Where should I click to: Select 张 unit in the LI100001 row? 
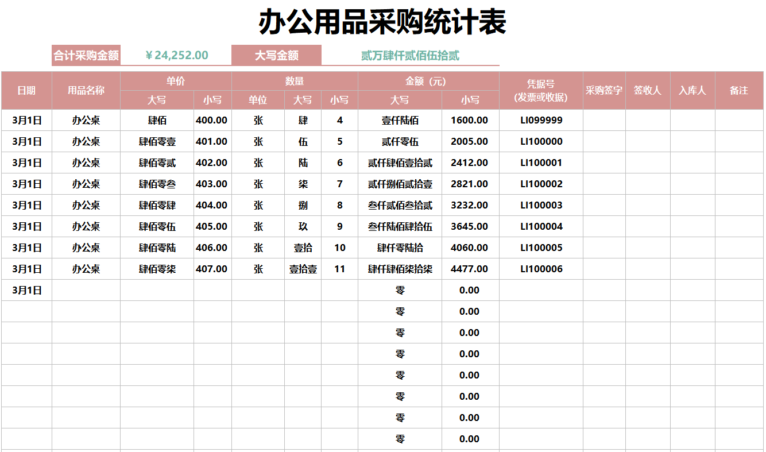point(258,163)
